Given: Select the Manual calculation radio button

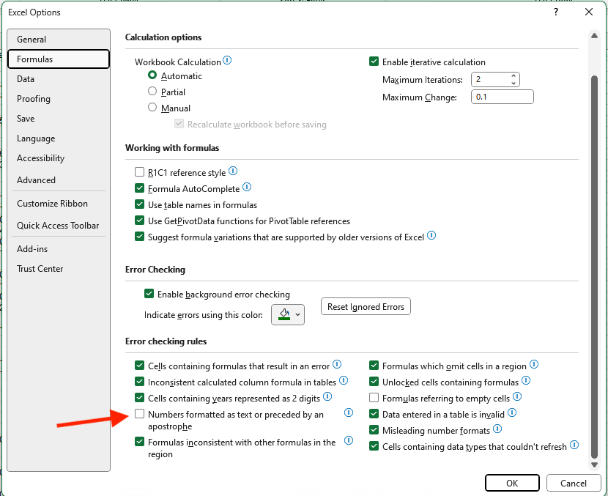Looking at the screenshot, I should coord(152,108).
